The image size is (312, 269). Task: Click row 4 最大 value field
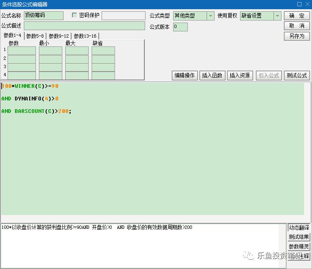pyautogui.click(x=77, y=76)
